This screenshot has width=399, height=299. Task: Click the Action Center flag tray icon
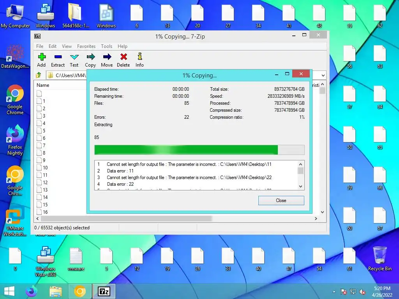point(344,292)
